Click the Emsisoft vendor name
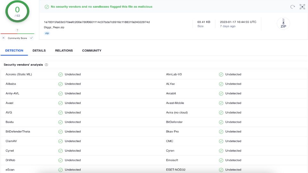 click(x=172, y=160)
